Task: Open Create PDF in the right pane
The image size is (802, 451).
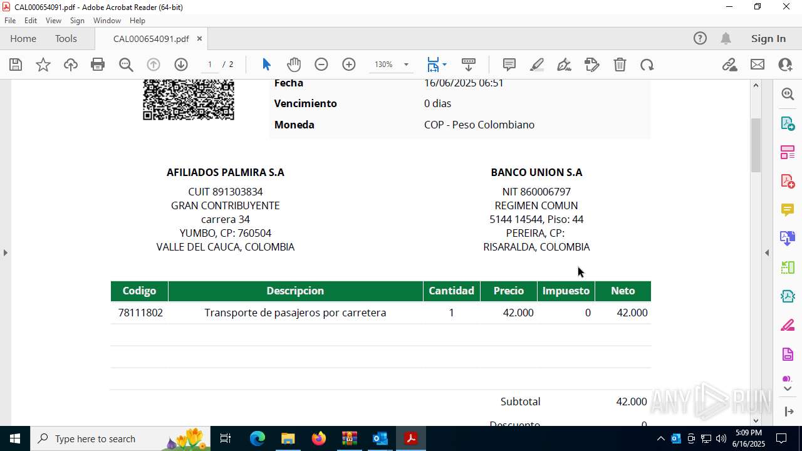Action: pyautogui.click(x=788, y=181)
